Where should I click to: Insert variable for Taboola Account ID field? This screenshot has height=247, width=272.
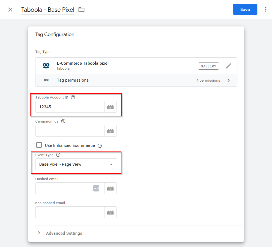click(110, 107)
